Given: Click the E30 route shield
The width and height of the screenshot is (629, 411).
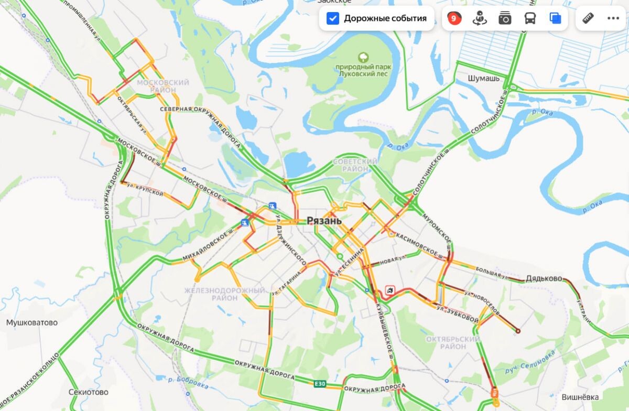Looking at the screenshot, I should [x=320, y=384].
